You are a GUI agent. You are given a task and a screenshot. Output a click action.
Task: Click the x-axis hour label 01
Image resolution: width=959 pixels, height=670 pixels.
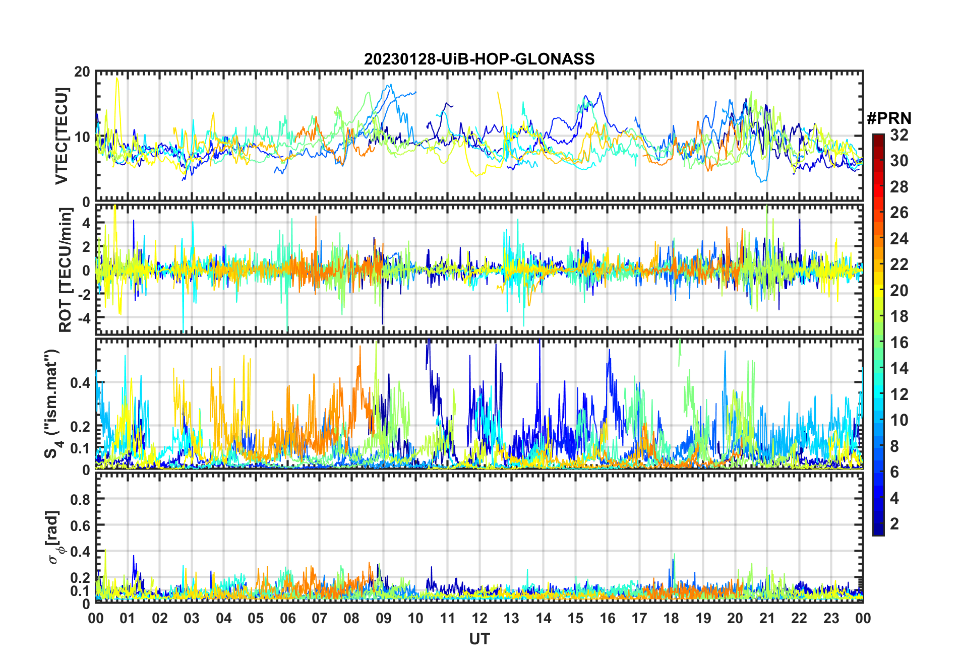tap(128, 619)
